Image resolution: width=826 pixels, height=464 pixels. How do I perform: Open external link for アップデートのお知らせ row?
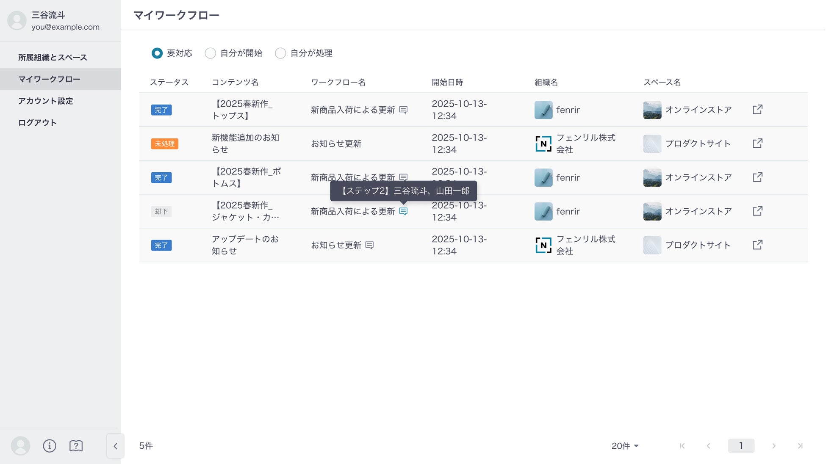pos(757,245)
